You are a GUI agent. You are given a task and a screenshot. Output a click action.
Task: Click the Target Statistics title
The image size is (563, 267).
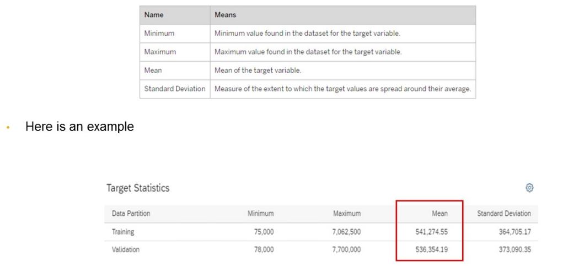click(x=138, y=188)
